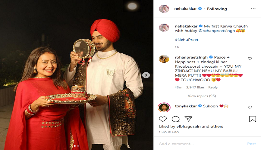Open the @rohanpreetsingh mention link
The image size is (261, 150).
(217, 31)
